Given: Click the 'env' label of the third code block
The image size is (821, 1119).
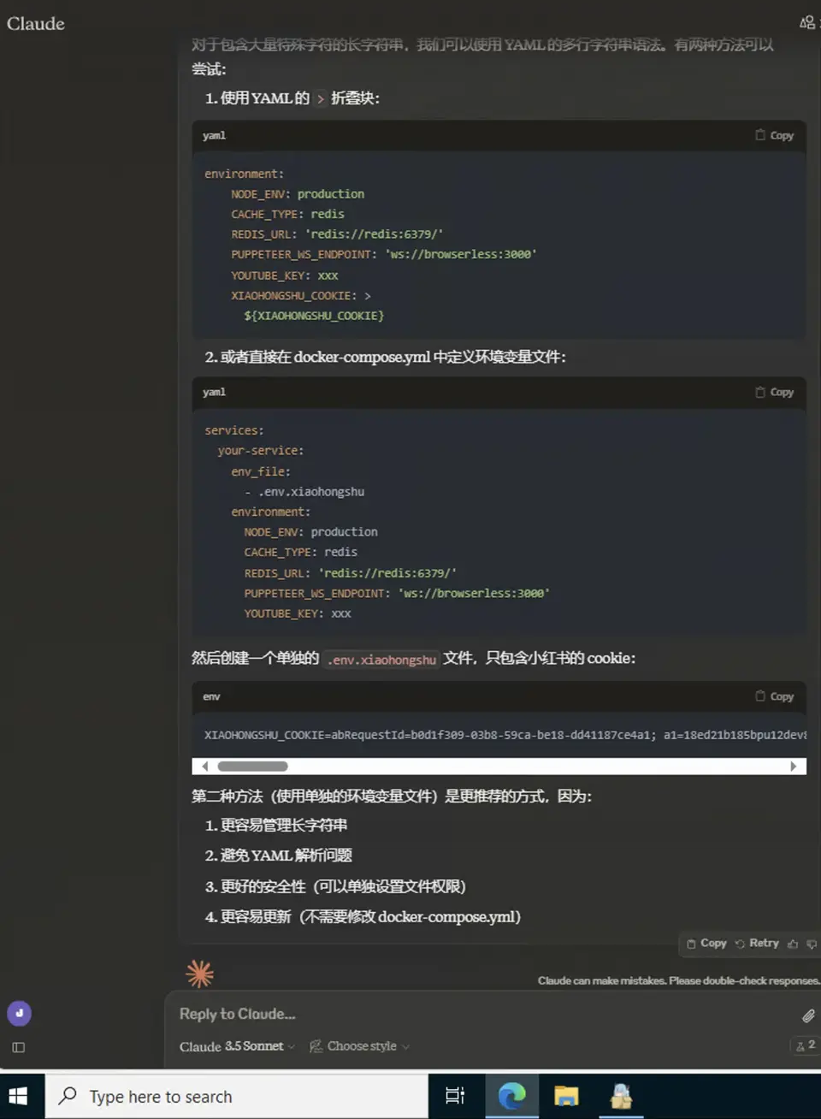Looking at the screenshot, I should click(x=211, y=696).
